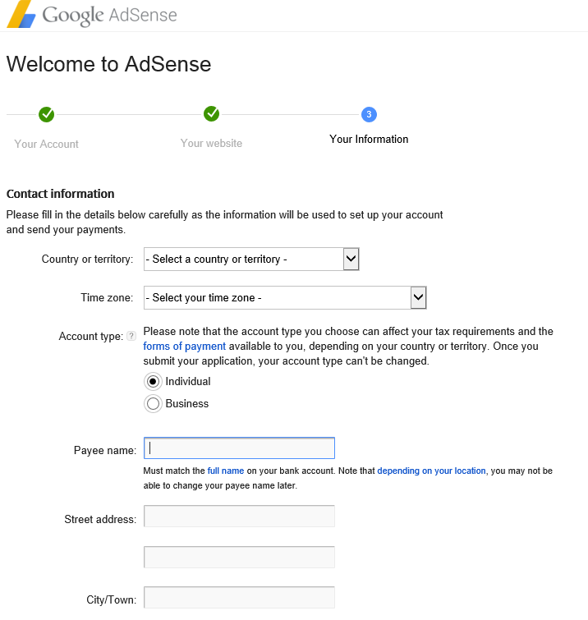The image size is (588, 620).
Task: Click the Country or territory label
Action: [x=87, y=259]
